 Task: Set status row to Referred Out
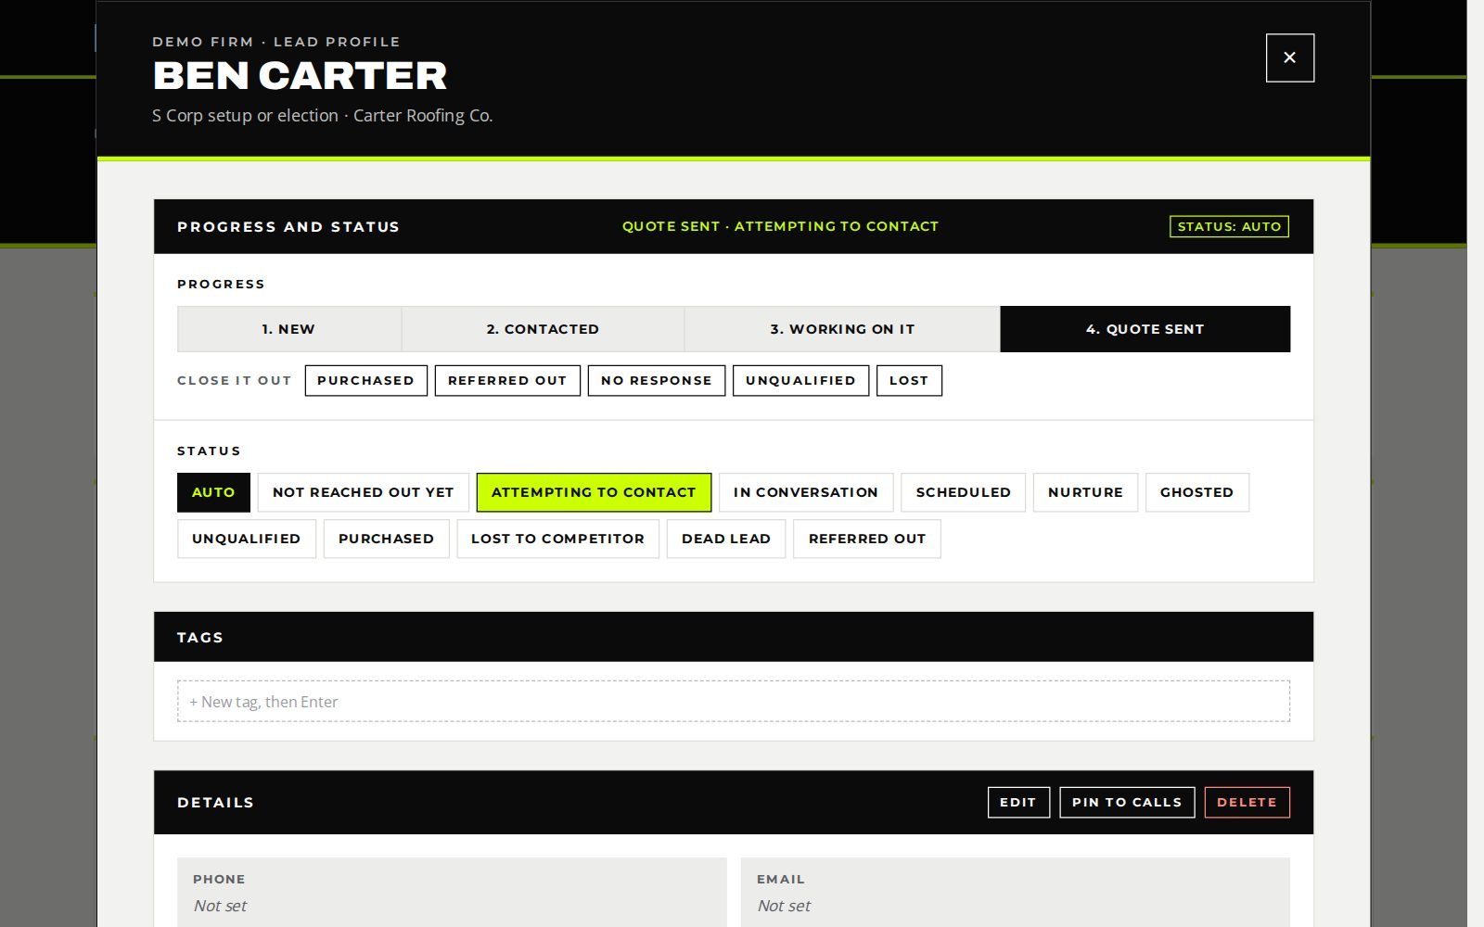(867, 539)
